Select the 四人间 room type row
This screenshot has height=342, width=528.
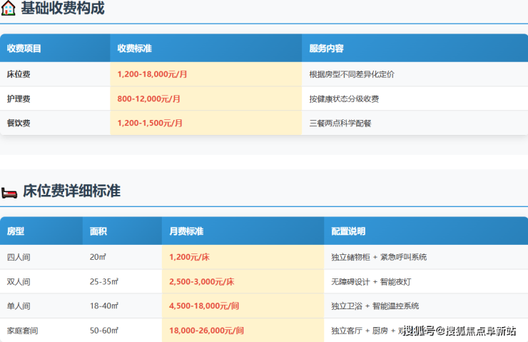pos(19,257)
